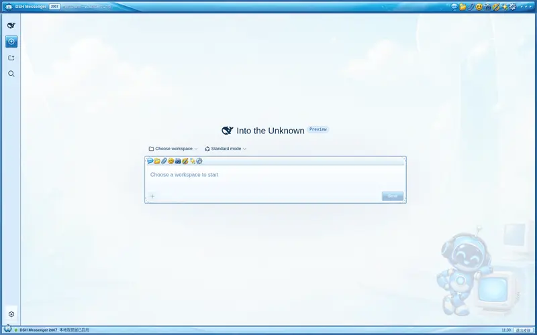Click the smiley face icon in title bar
The height and width of the screenshot is (335, 537).
[479, 7]
